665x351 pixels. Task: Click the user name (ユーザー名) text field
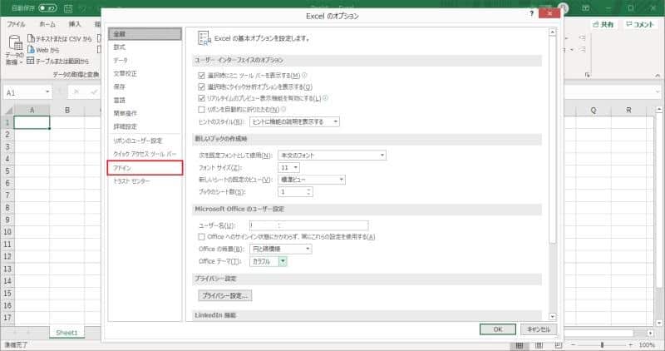[308, 225]
